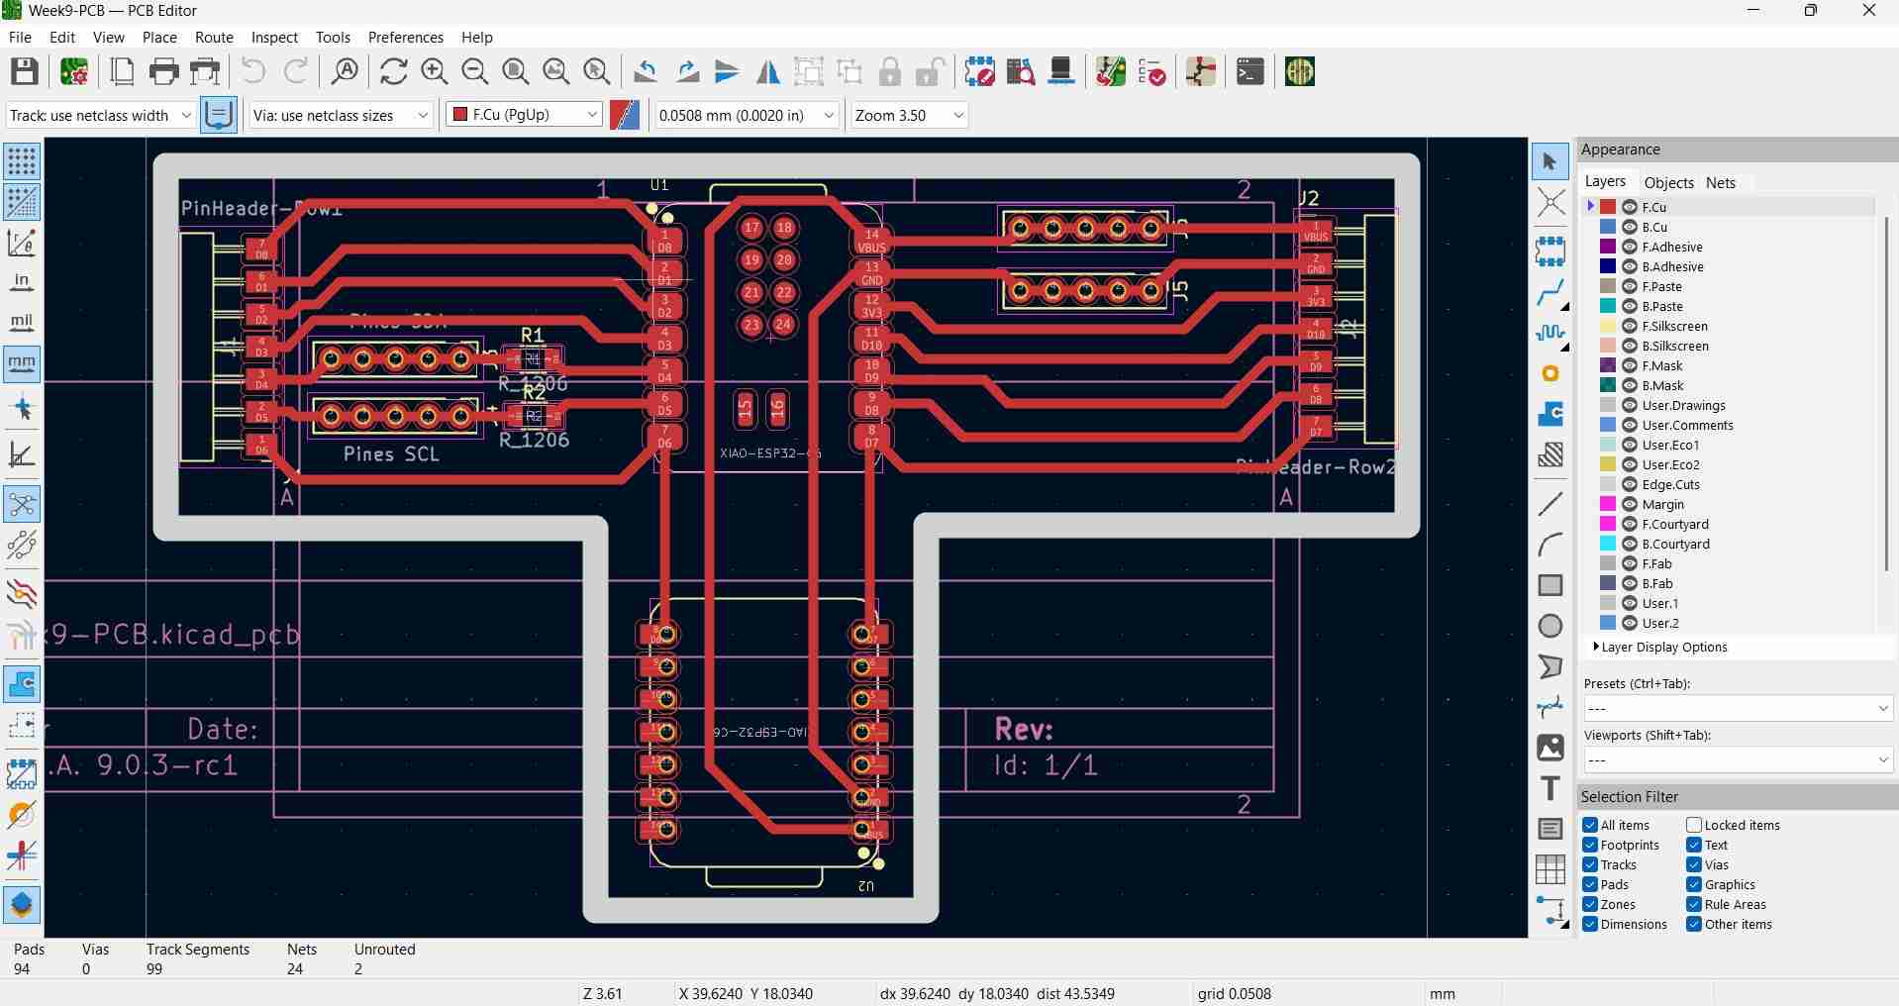Select the Add Image tool

point(1550,747)
